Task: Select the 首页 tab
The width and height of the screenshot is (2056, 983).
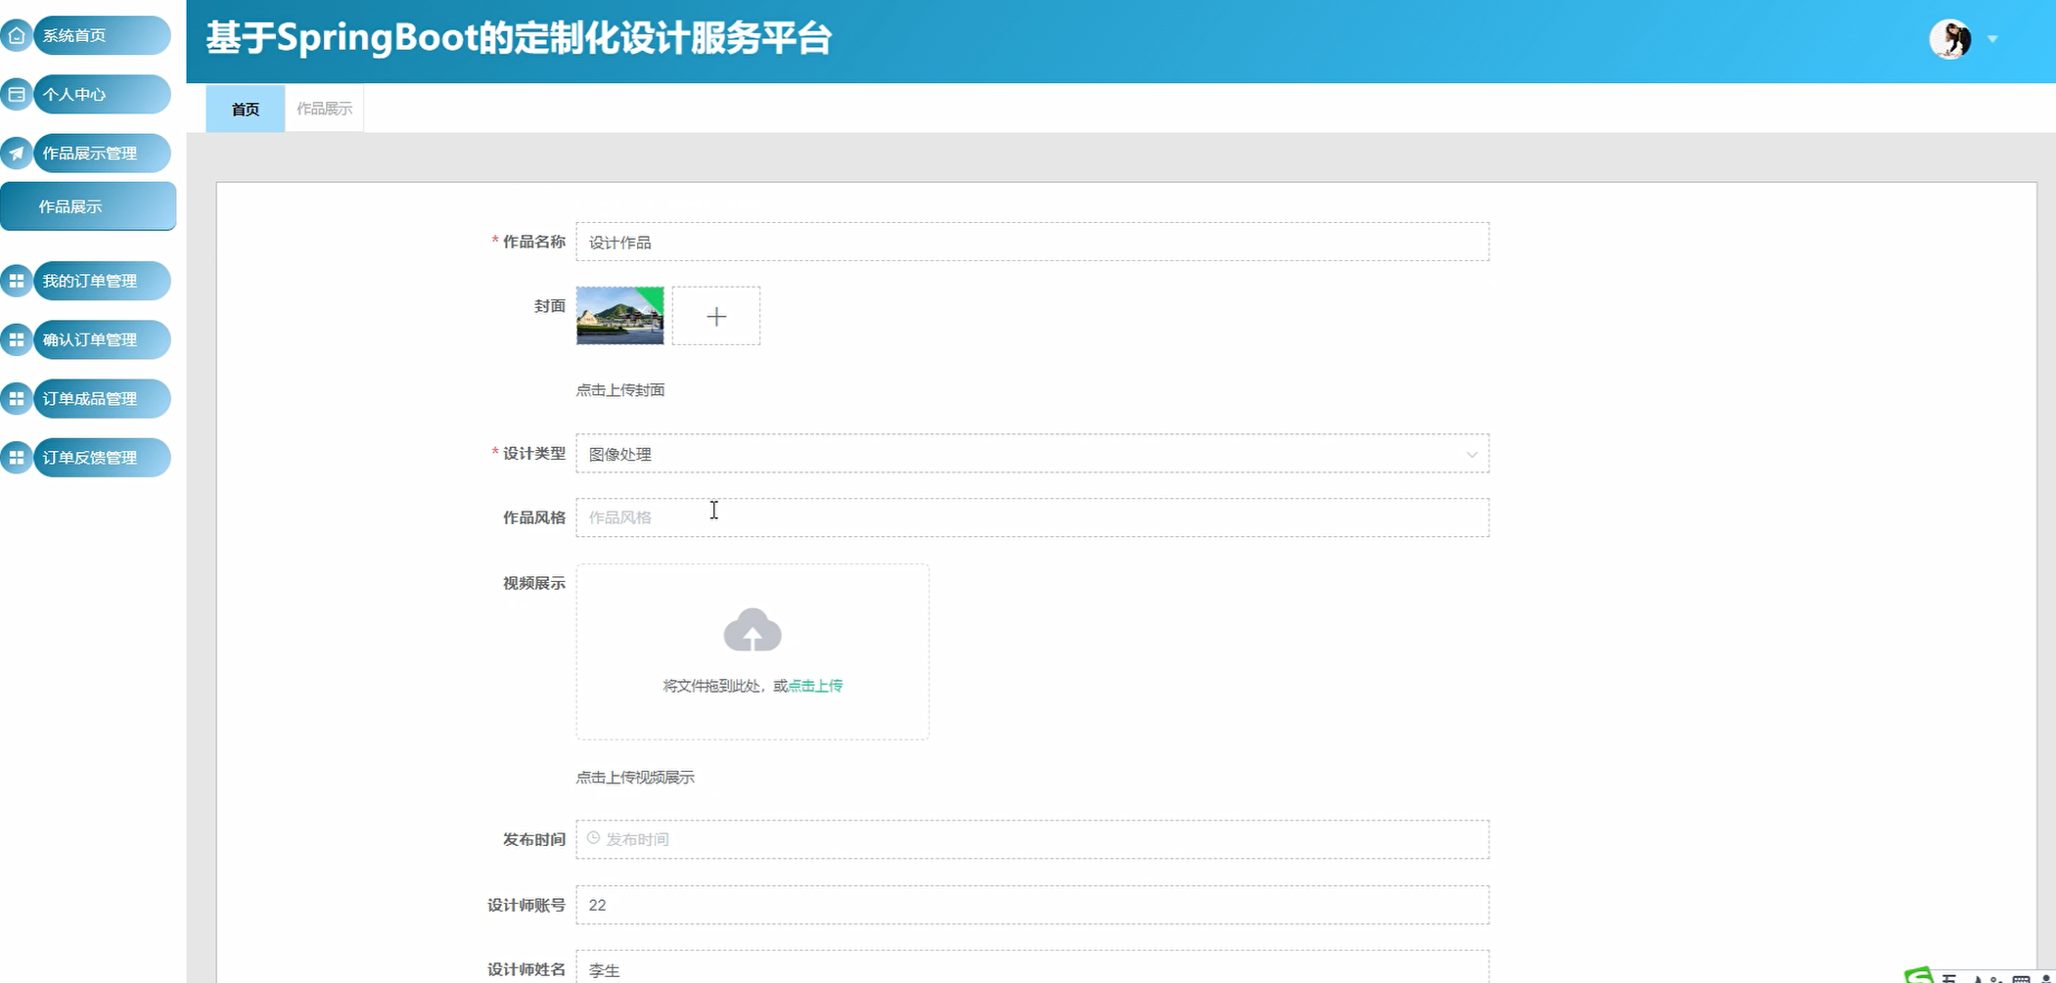Action: pyautogui.click(x=245, y=109)
